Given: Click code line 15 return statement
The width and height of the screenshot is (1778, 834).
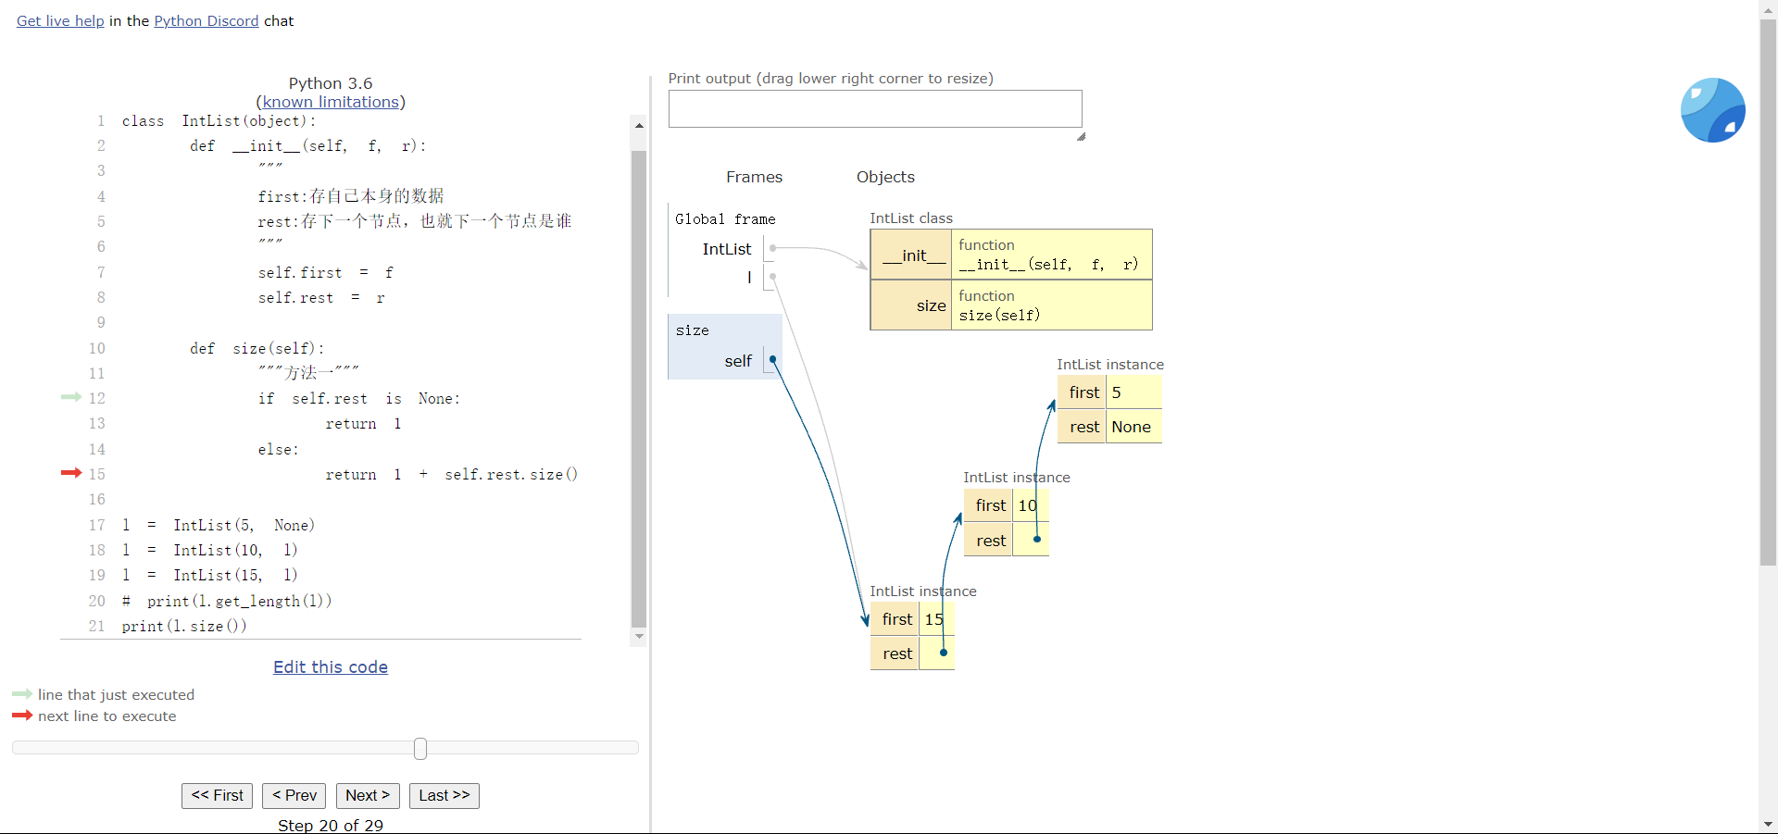Looking at the screenshot, I should (452, 474).
